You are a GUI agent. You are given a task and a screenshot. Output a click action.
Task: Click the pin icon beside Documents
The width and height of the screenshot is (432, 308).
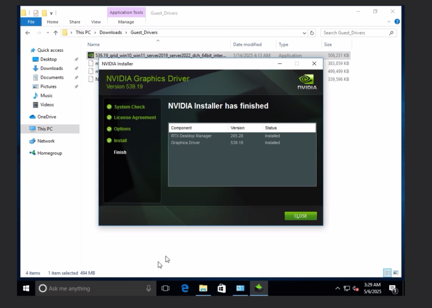tap(76, 77)
